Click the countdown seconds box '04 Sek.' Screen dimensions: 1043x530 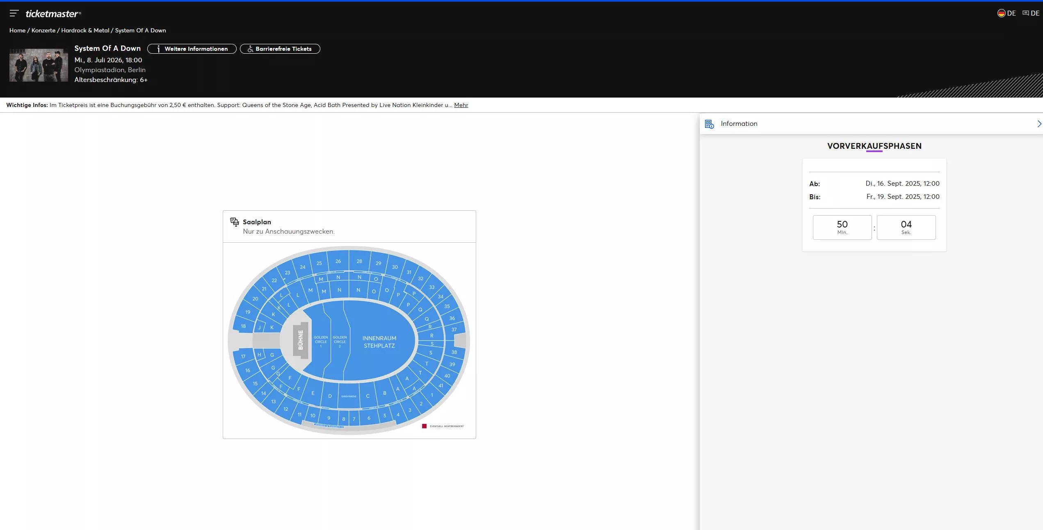click(x=906, y=227)
